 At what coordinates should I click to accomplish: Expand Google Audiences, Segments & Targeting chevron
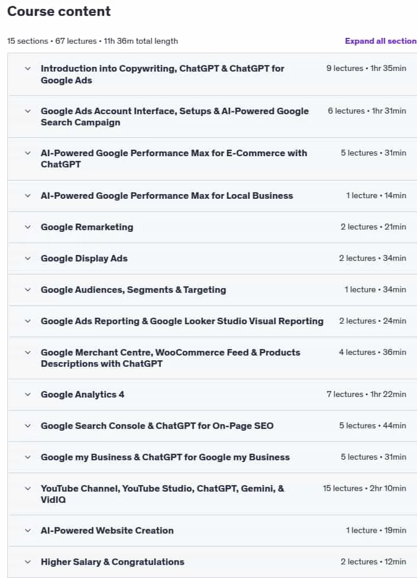pyautogui.click(x=28, y=290)
